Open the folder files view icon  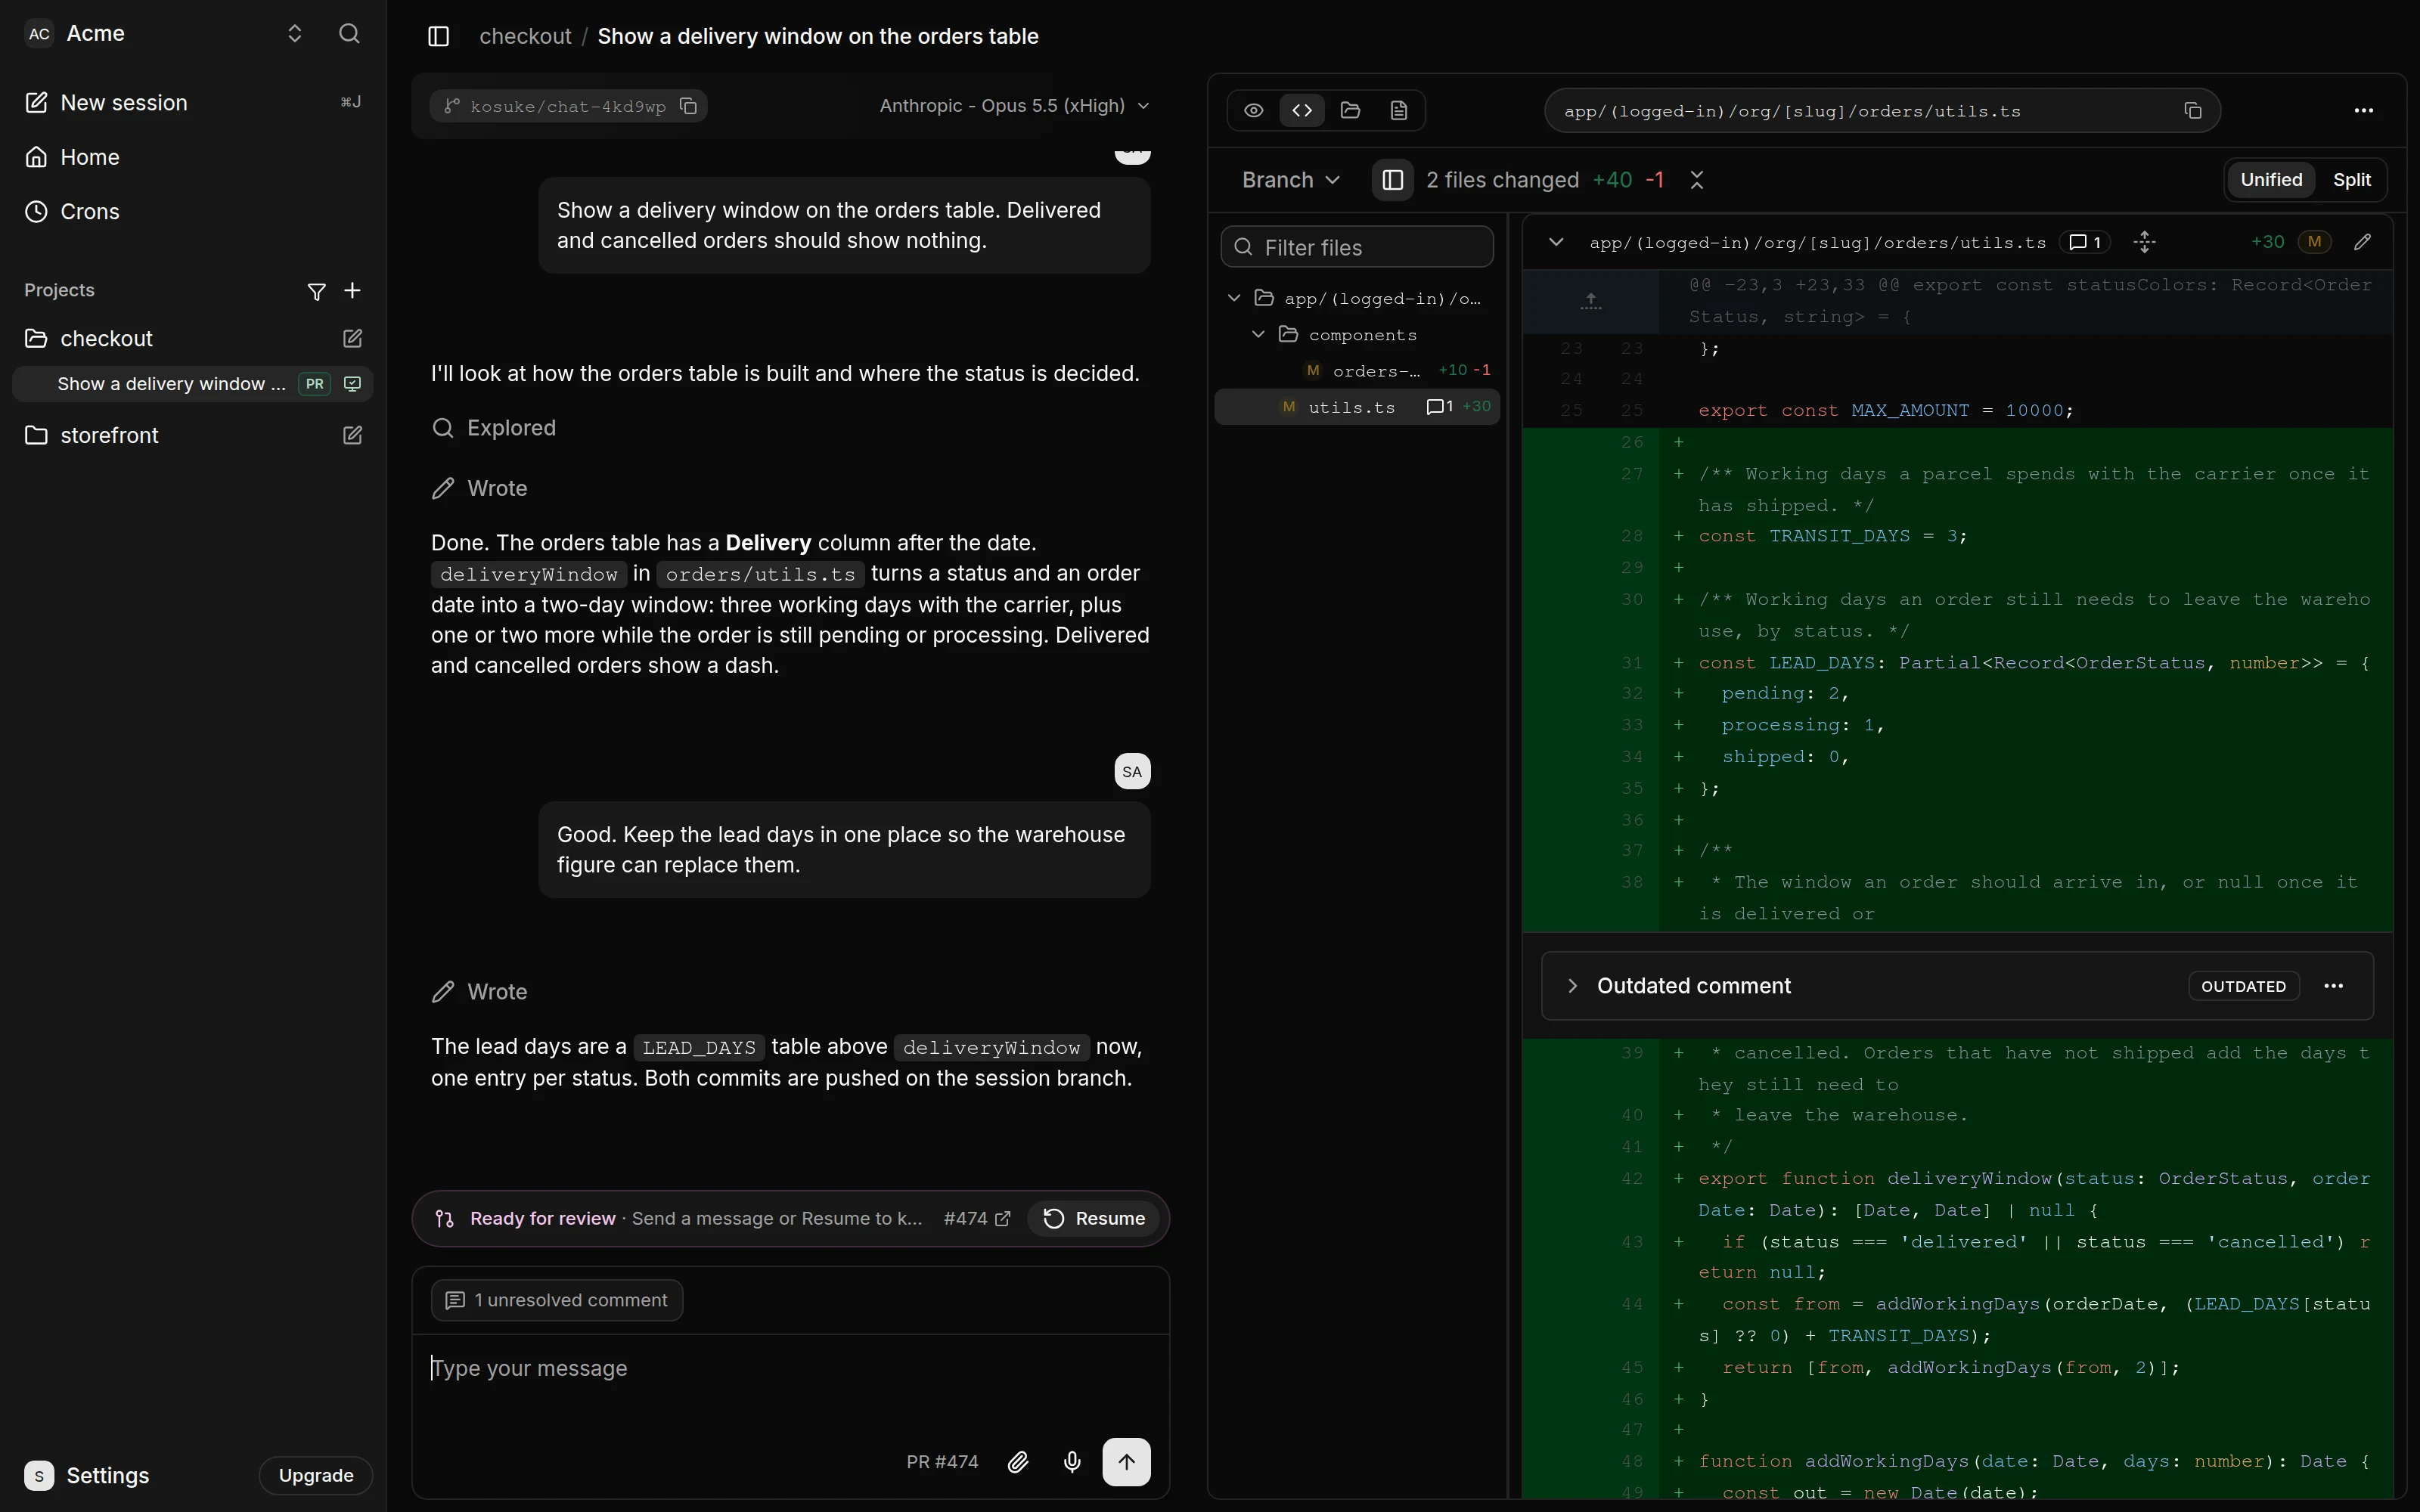pos(1350,110)
